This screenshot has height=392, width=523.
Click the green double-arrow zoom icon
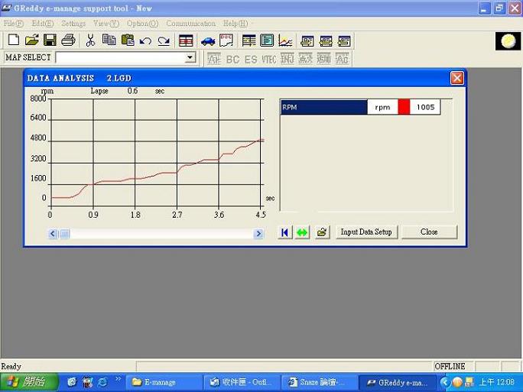302,232
